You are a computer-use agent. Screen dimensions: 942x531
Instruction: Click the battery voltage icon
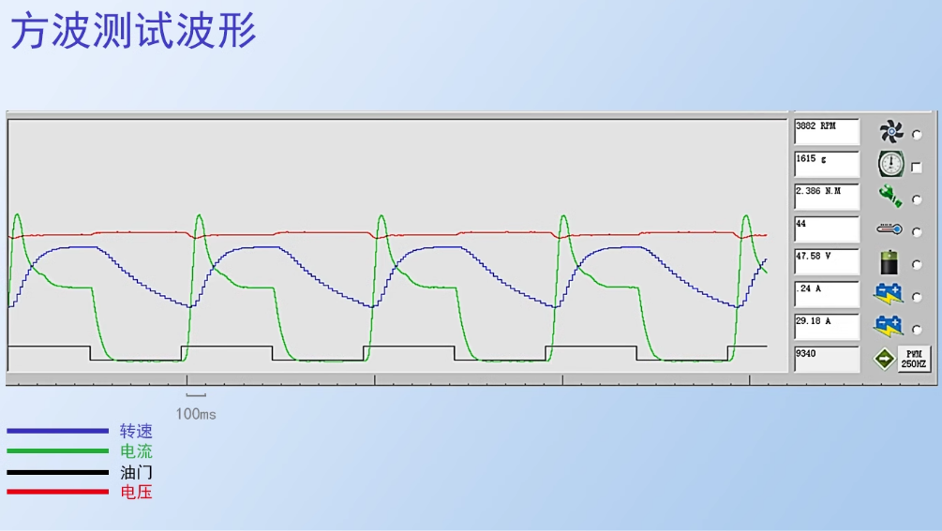[890, 262]
